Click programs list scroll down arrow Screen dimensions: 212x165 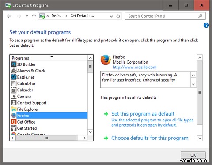point(91,132)
